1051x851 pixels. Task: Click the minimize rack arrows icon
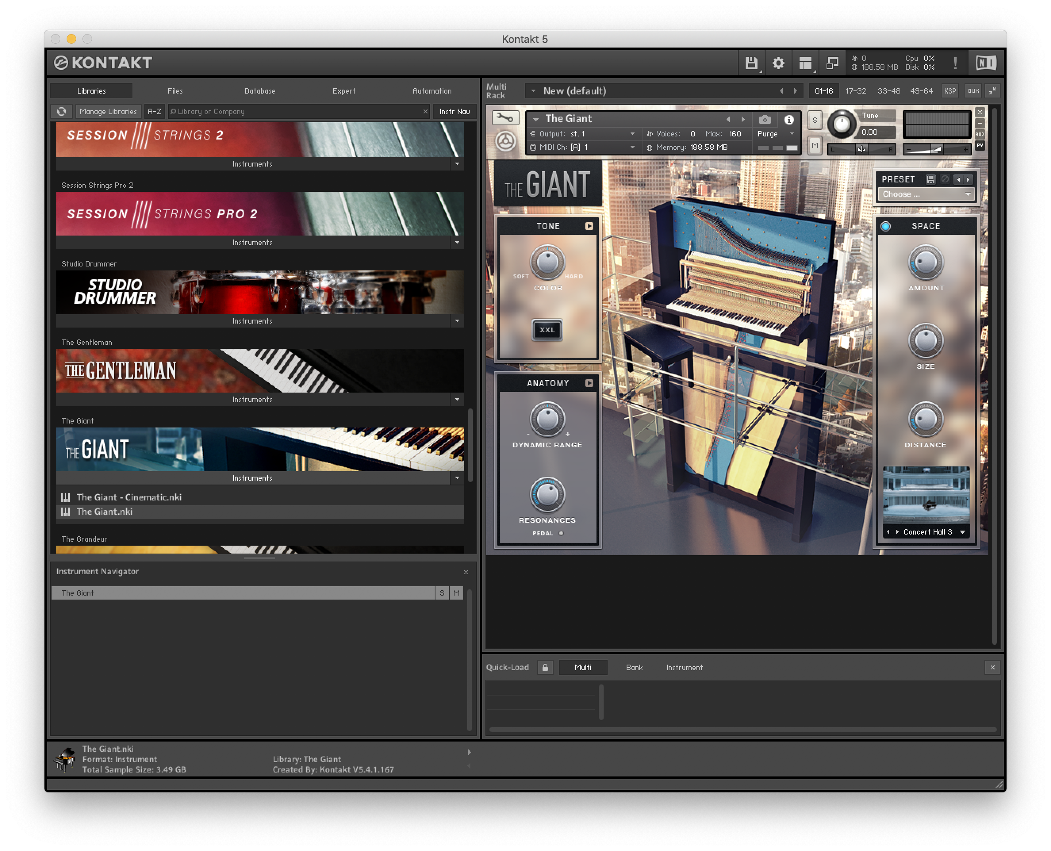coord(993,91)
